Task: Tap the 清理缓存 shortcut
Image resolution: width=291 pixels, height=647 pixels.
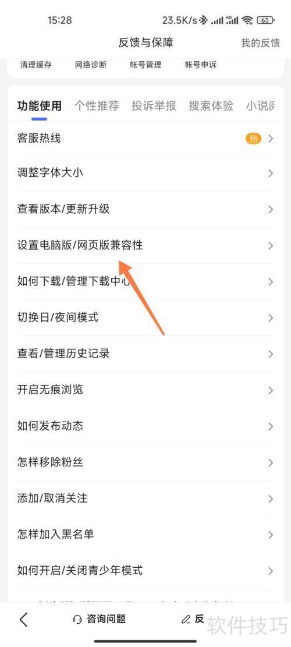Action: click(36, 65)
